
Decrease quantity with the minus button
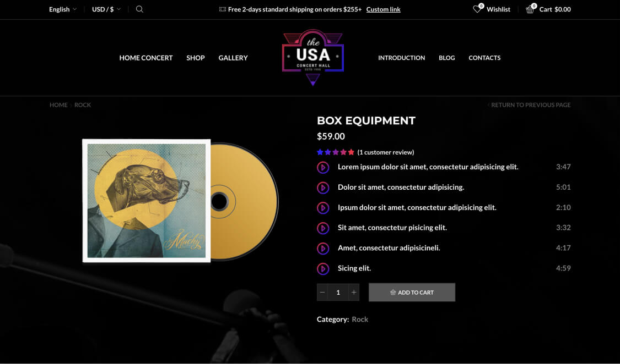pyautogui.click(x=322, y=292)
